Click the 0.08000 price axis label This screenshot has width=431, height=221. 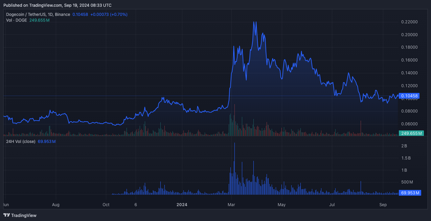(409, 111)
